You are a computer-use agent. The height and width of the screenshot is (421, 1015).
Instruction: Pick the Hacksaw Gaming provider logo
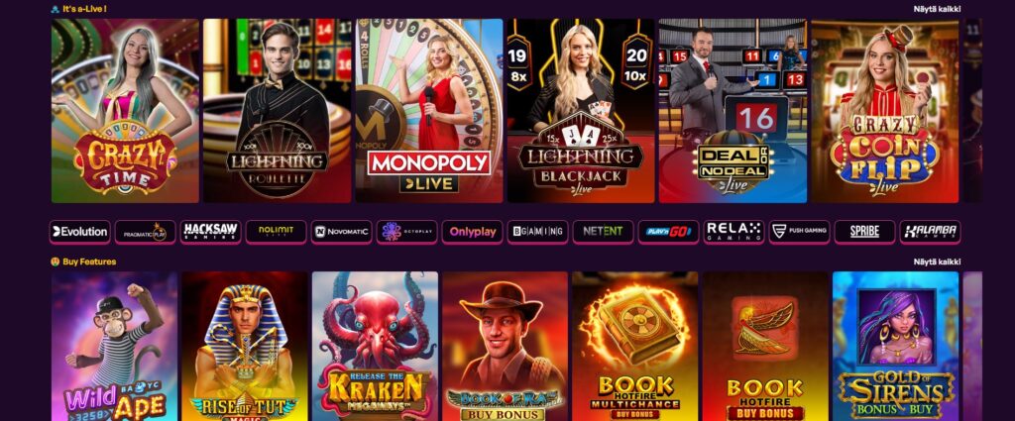[x=210, y=232]
